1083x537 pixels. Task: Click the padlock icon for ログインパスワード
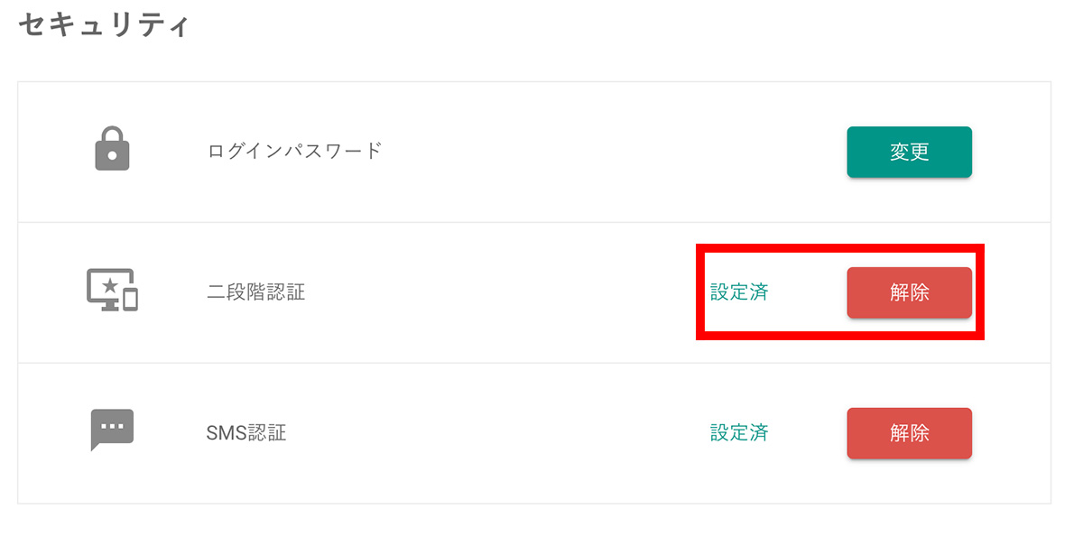[x=112, y=148]
